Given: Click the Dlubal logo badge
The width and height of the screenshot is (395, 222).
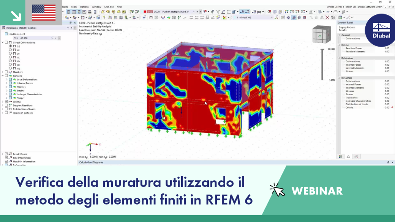Looking at the screenshot, I should [x=380, y=30].
